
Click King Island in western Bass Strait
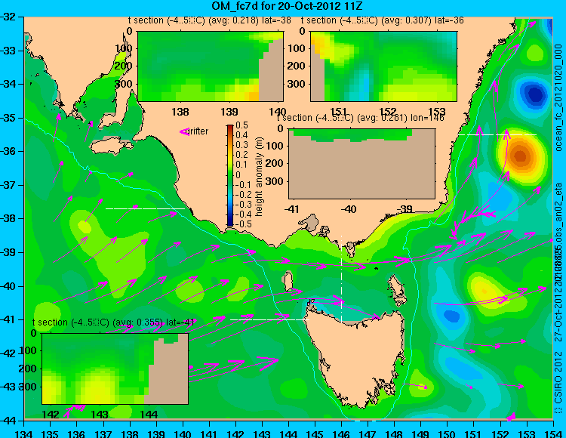point(288,282)
